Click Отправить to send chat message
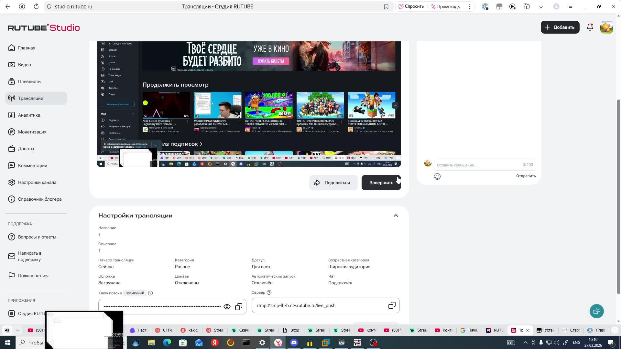The height and width of the screenshot is (349, 621). point(526,176)
